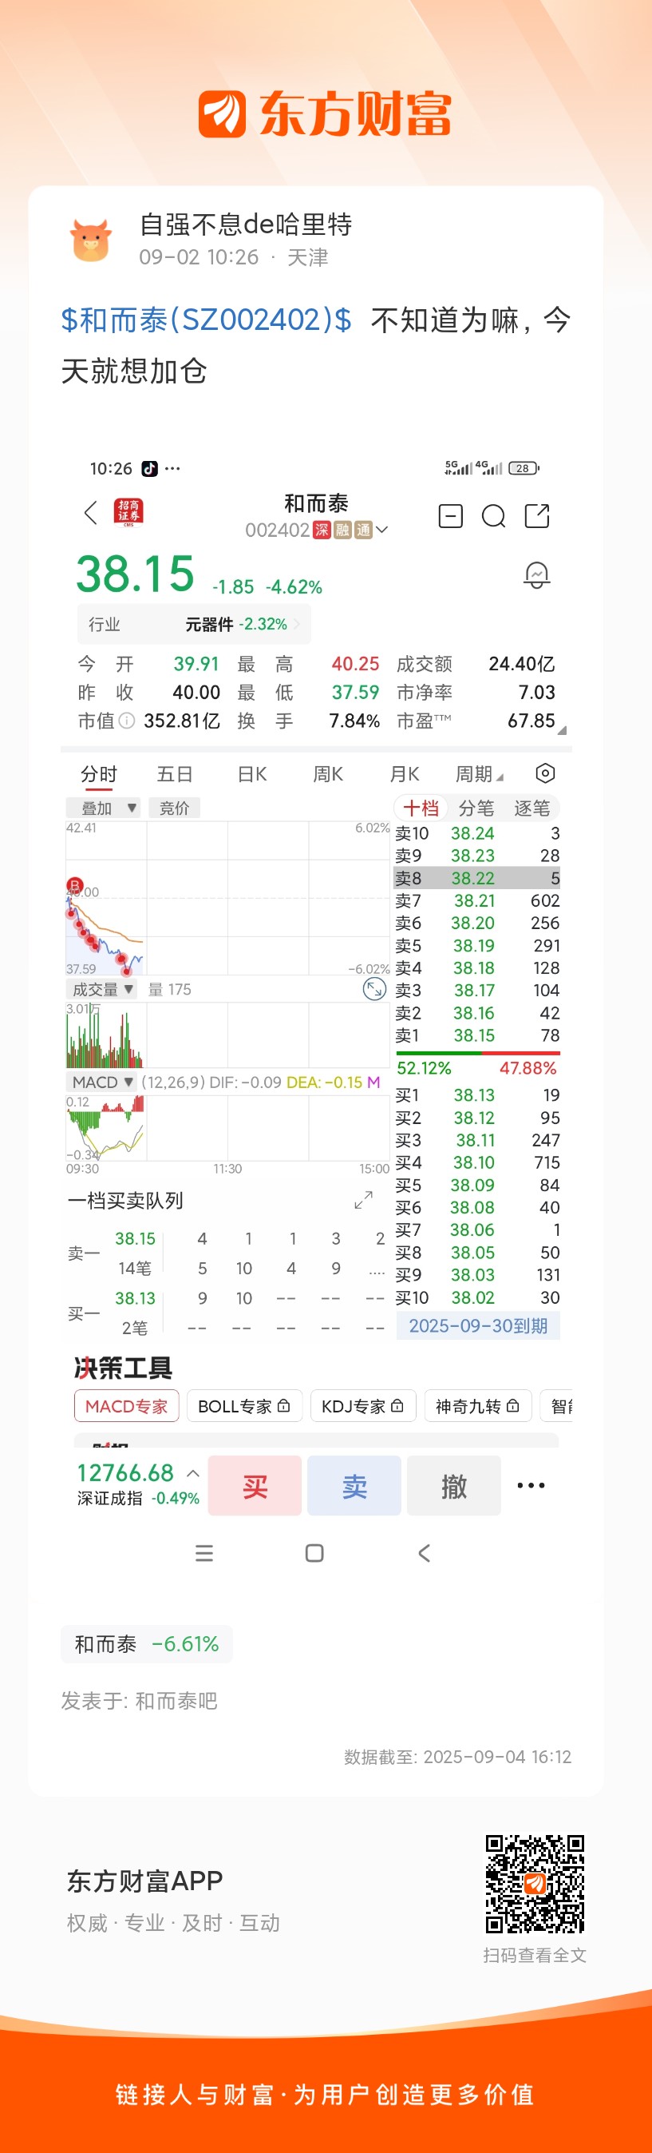Tap the Android home square button
652x2153 pixels.
click(x=314, y=1553)
